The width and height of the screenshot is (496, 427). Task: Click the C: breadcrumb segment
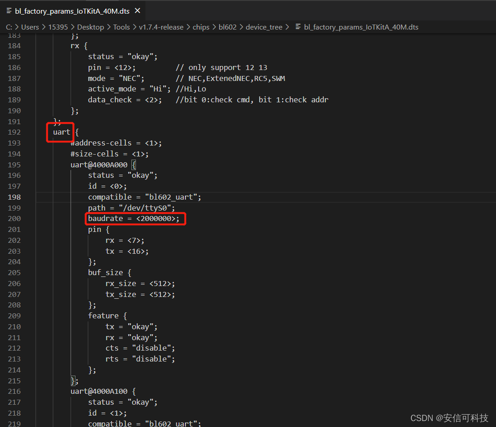click(9, 27)
